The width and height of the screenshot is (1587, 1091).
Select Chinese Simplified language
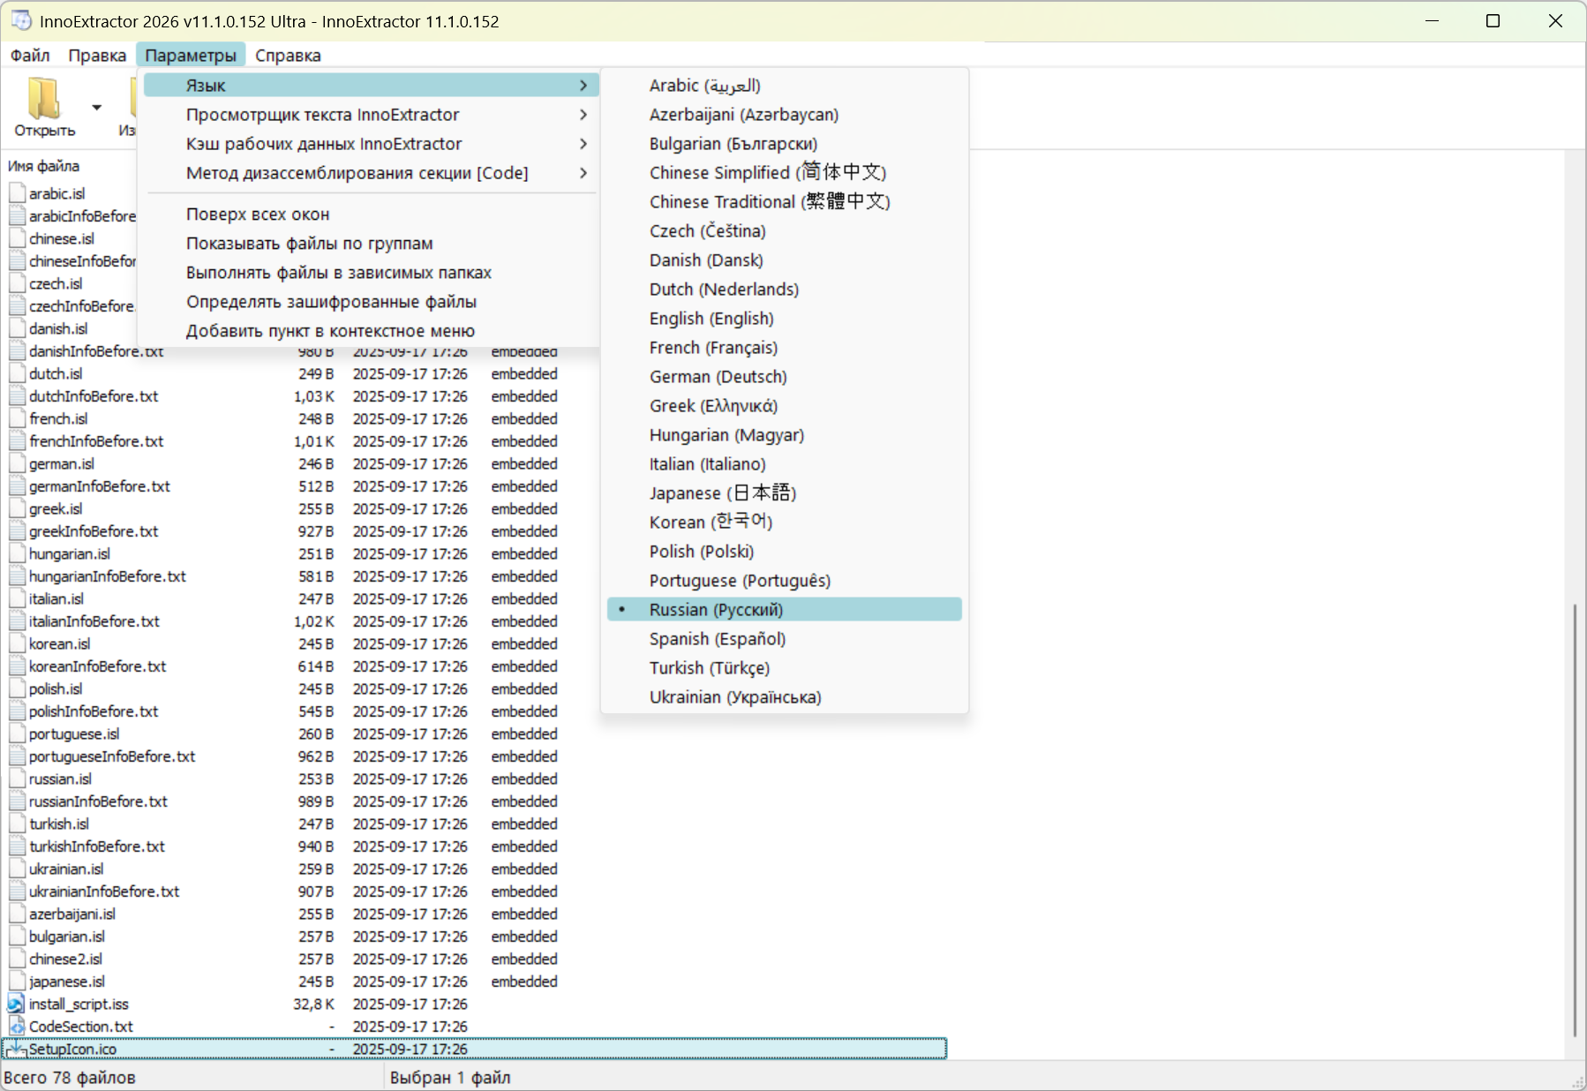pos(785,173)
